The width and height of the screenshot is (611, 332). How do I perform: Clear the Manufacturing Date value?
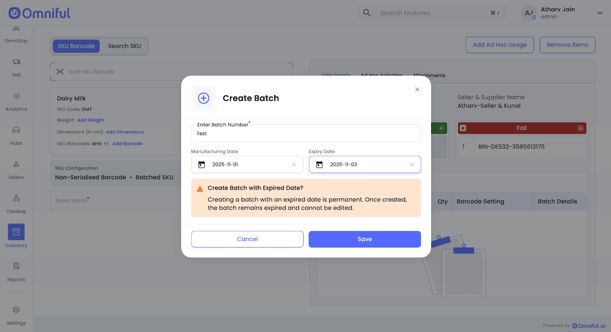click(x=294, y=165)
